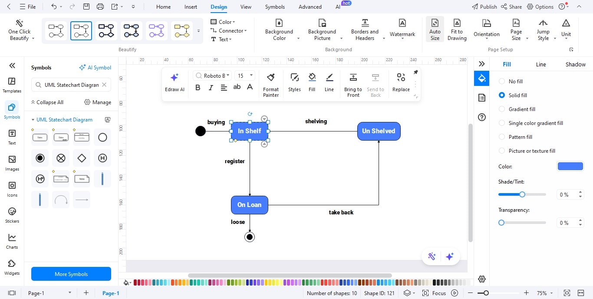Screen dimensions: 593x299
Task: Open the Icons sidebar panel
Action: coord(12,189)
